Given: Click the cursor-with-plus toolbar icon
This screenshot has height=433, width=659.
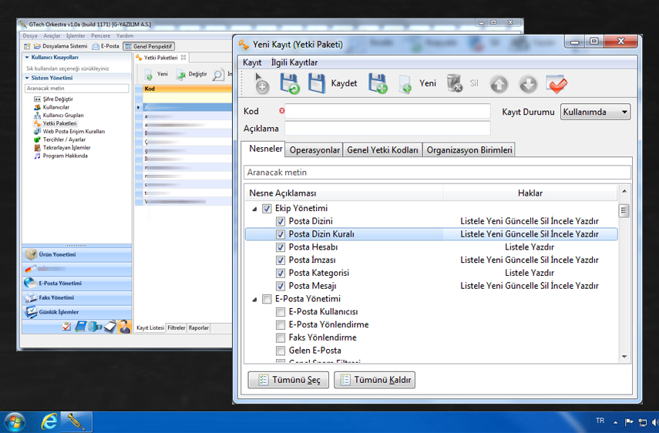Looking at the screenshot, I should [x=261, y=83].
